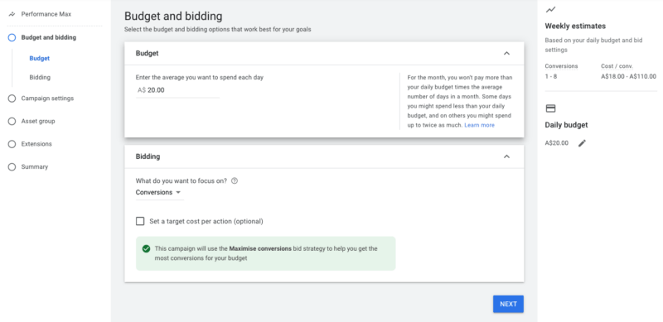Screen dimensions: 663x322
Task: Click the Bidding section header title
Action: click(x=148, y=156)
